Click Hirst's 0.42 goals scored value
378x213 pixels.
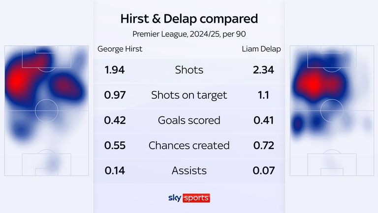click(x=115, y=120)
